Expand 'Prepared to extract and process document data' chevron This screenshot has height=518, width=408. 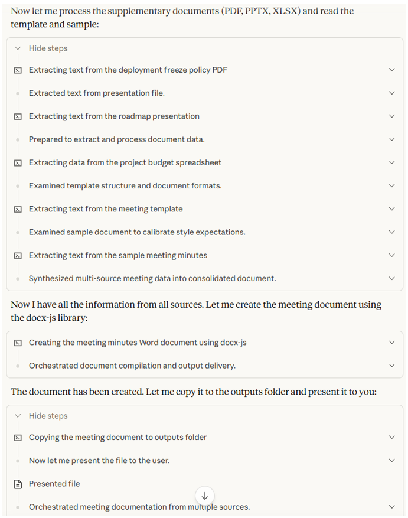tap(392, 139)
